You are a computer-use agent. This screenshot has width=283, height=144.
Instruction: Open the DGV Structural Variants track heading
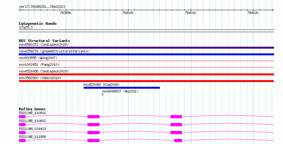click(45, 41)
